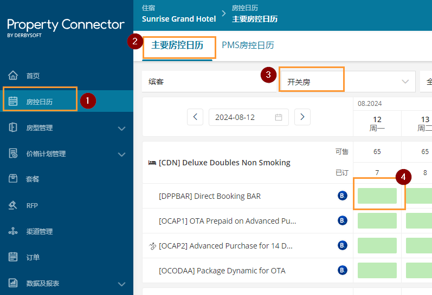Click the 订单 orders icon

point(13,257)
